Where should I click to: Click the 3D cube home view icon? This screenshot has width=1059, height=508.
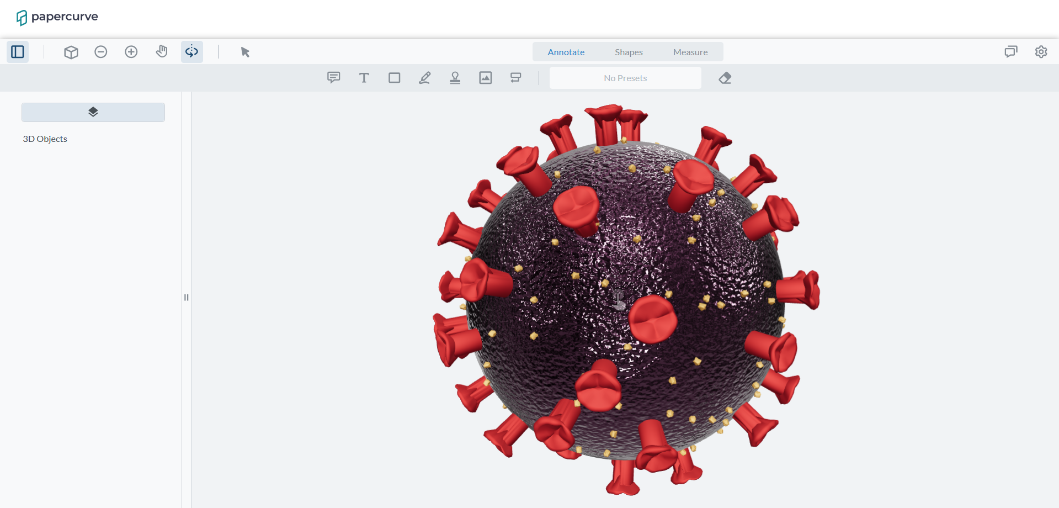pos(71,51)
